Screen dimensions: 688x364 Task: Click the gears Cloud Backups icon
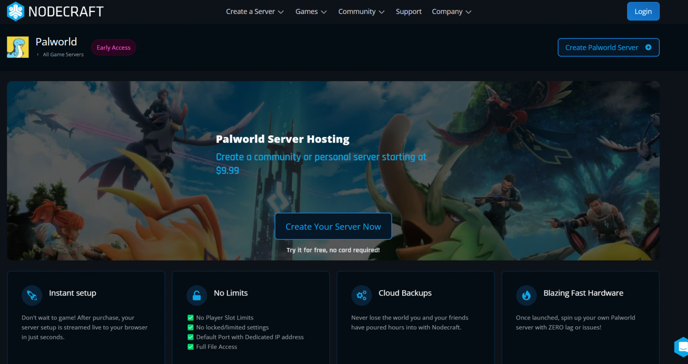pos(361,295)
